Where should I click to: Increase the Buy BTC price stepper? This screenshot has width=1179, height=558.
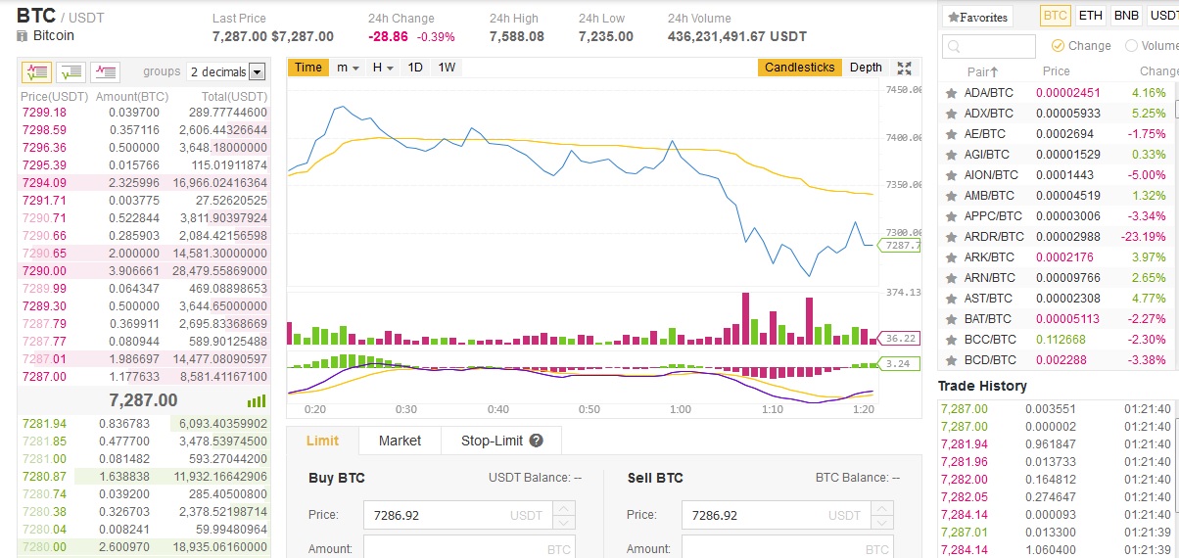pos(564,508)
